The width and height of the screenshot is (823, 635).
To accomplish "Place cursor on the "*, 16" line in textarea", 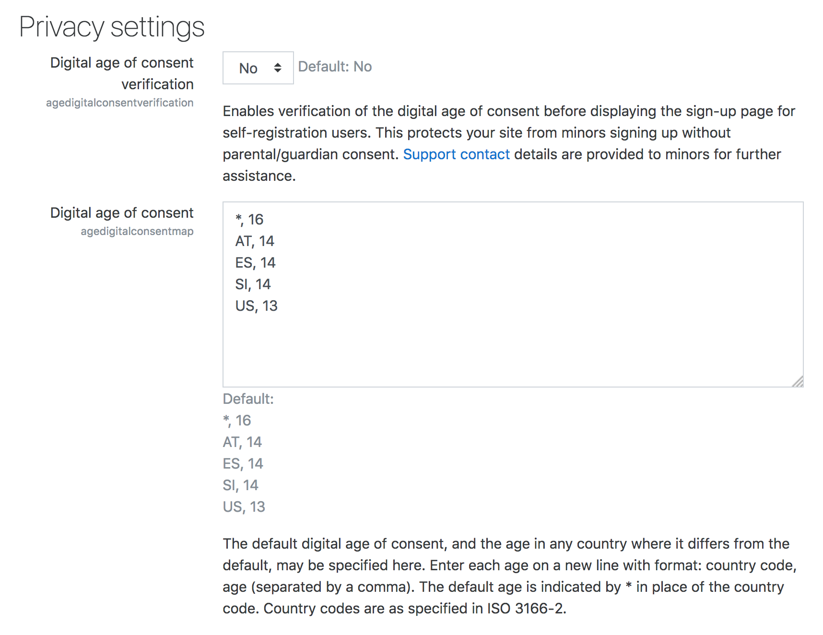I will [x=249, y=220].
